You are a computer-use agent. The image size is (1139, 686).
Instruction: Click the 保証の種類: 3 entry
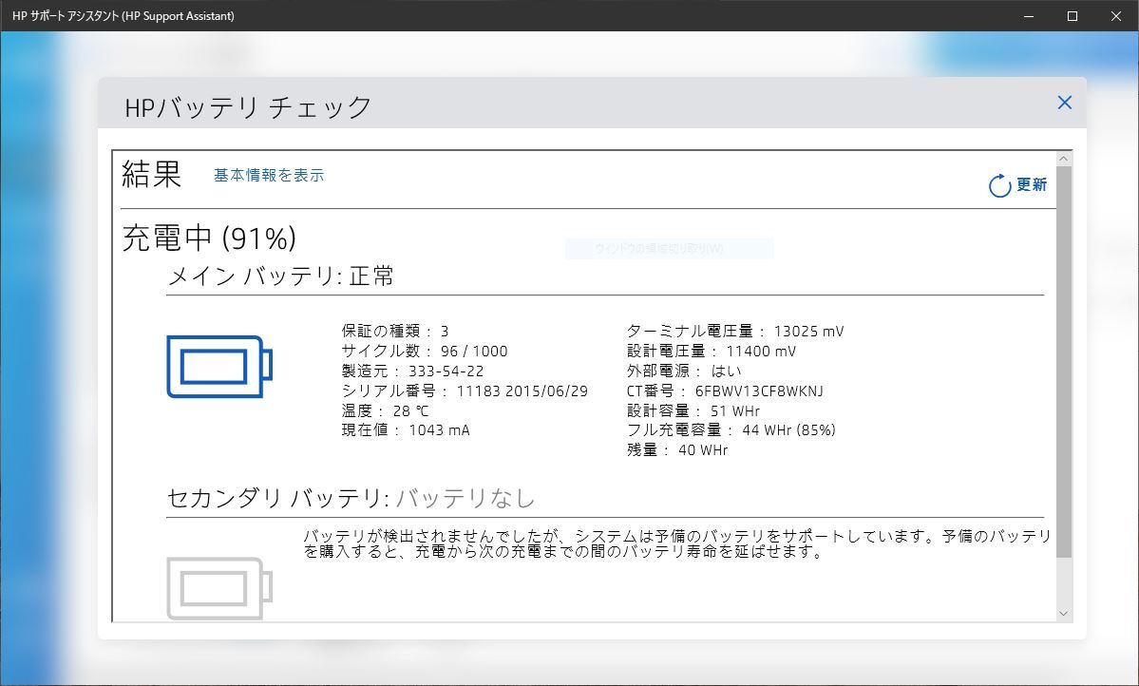pos(395,332)
